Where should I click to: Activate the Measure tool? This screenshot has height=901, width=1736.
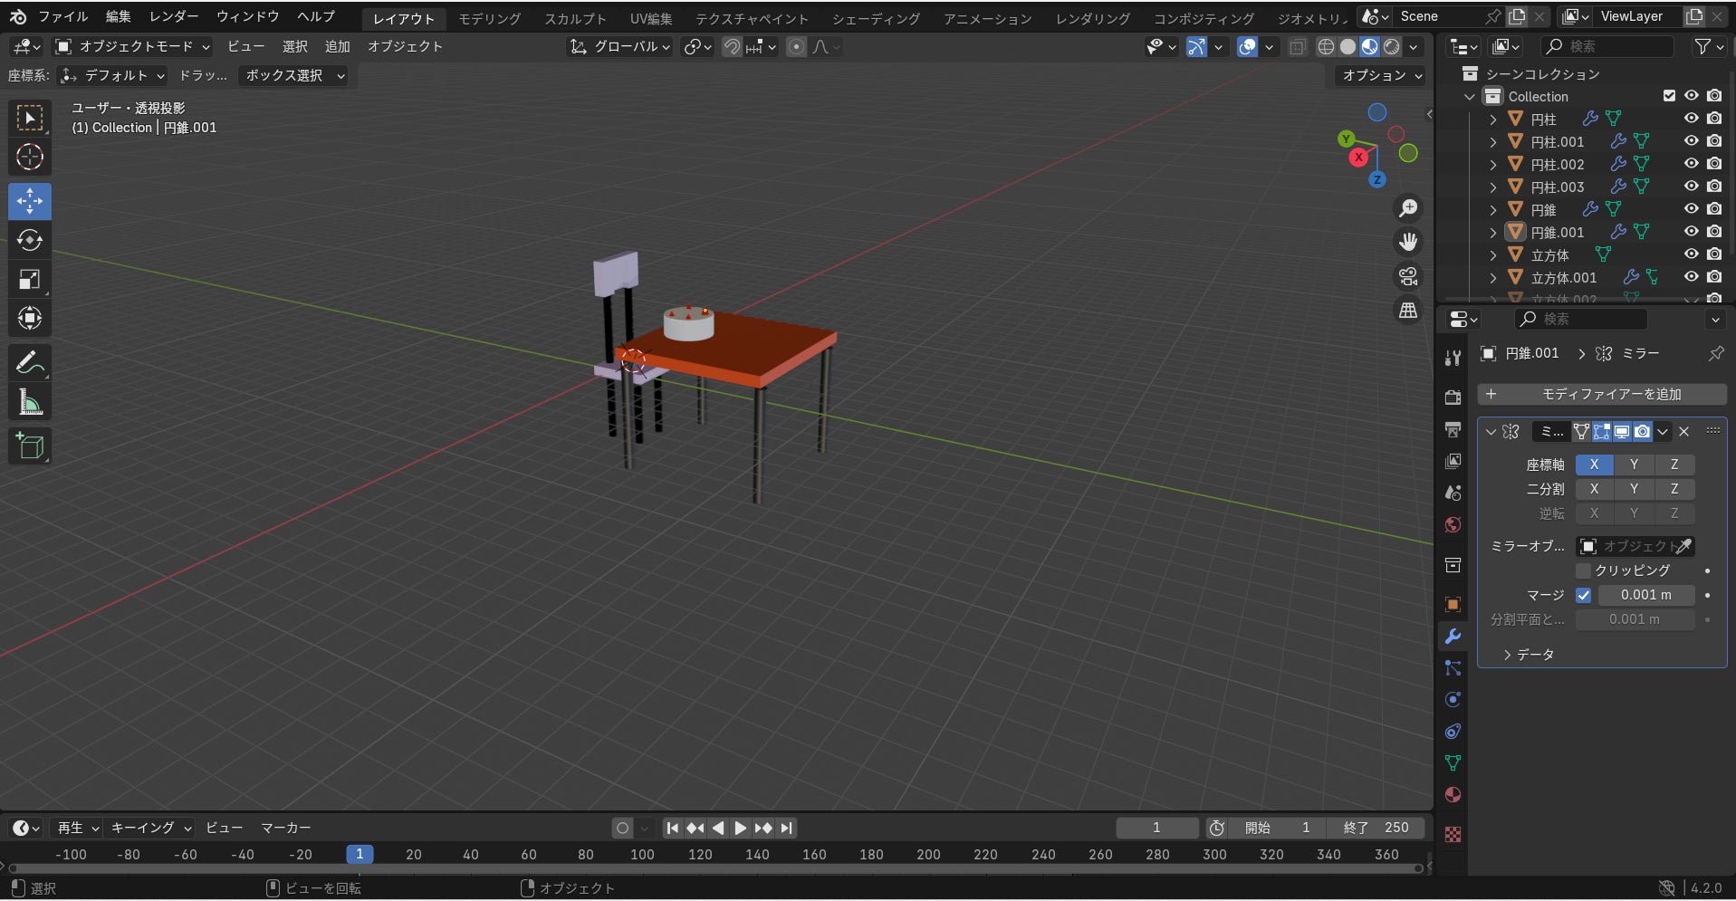[x=30, y=403]
